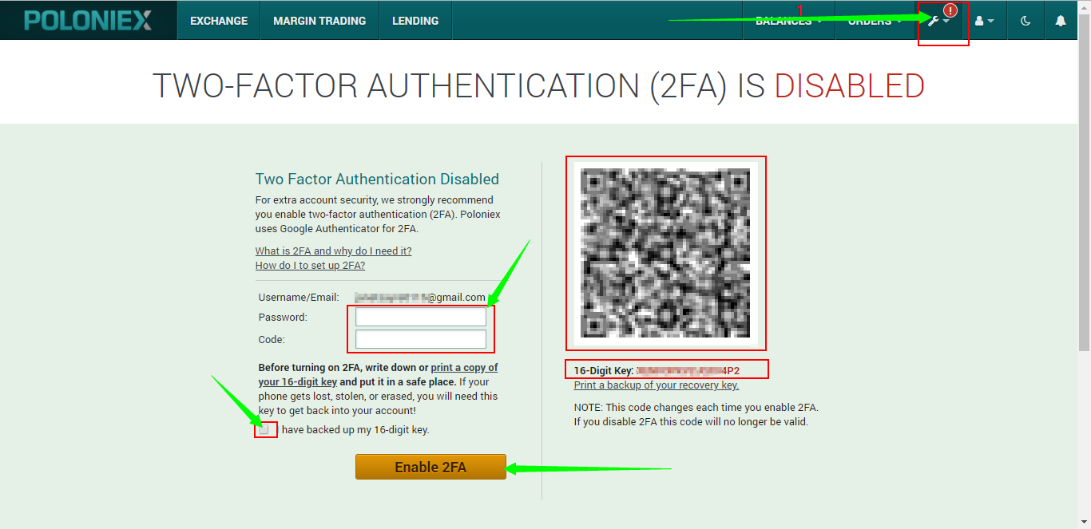1091x529 pixels.
Task: Click 'Two Factor Authentication Disabled' heading
Action: [377, 180]
